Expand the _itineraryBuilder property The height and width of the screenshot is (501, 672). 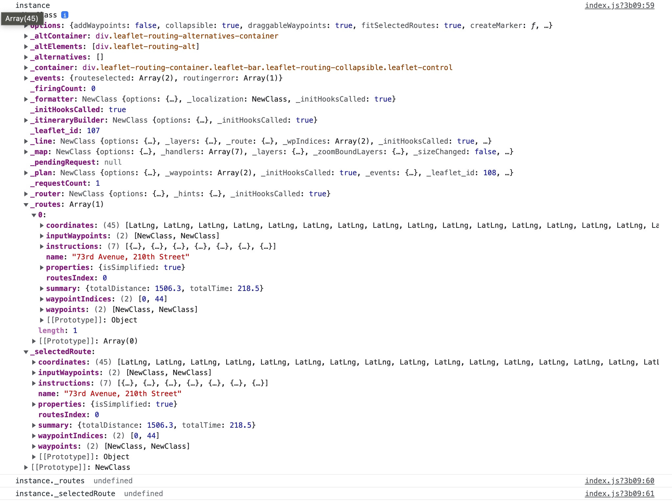pos(26,120)
